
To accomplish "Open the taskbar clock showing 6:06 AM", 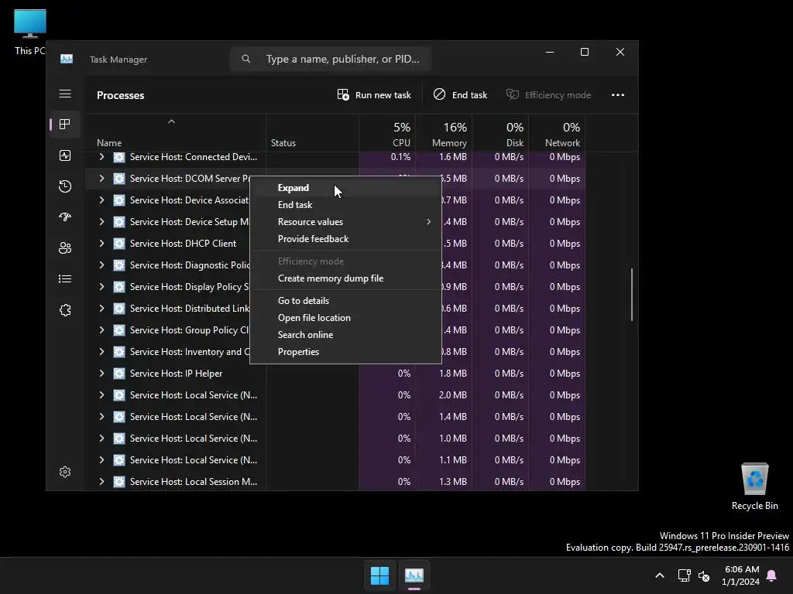I will [x=741, y=575].
